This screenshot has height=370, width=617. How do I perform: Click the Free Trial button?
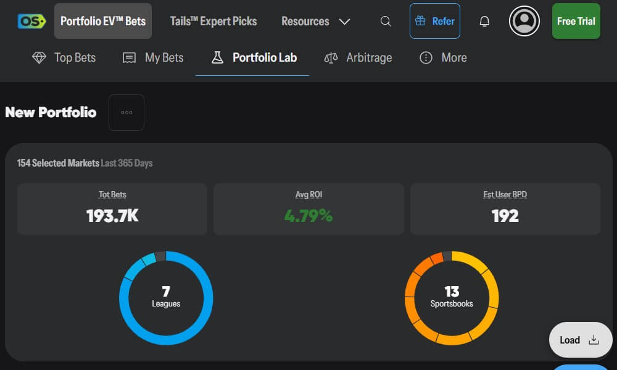[576, 20]
